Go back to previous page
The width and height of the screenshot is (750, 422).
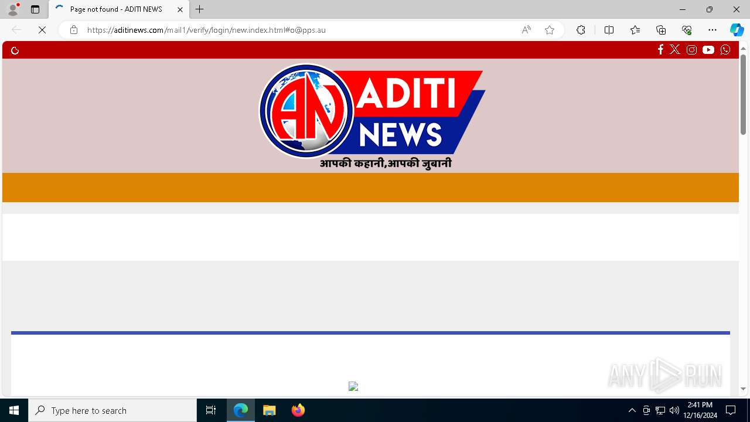point(16,30)
